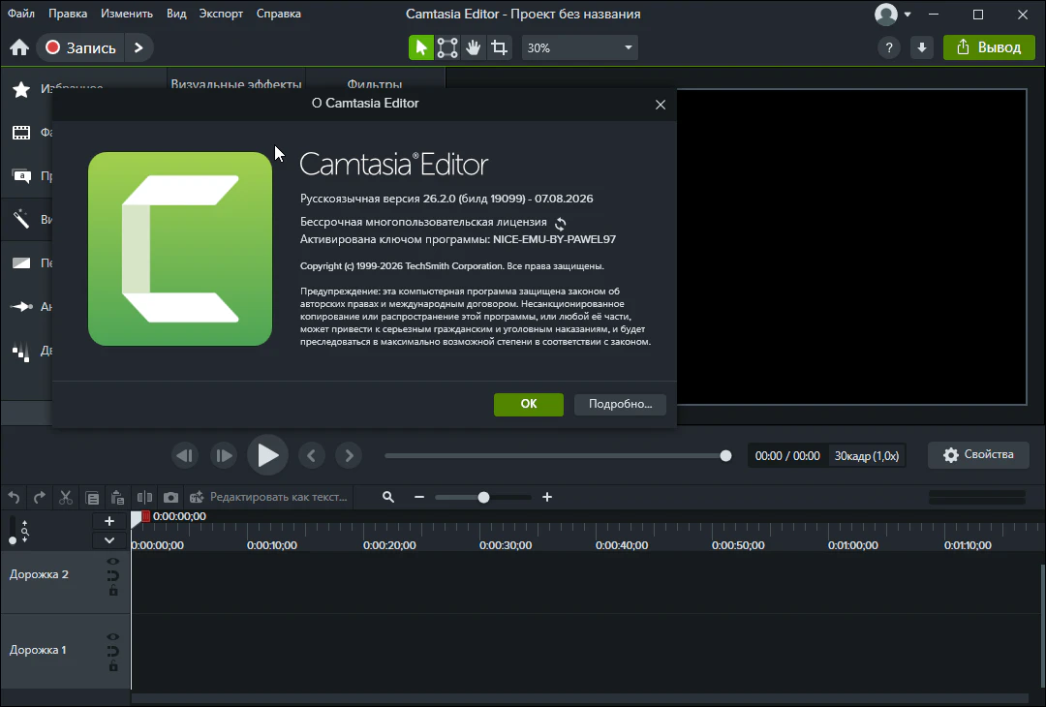This screenshot has height=707, width=1046.
Task: Expand recording options arrow beside Запись
Action: click(x=138, y=47)
